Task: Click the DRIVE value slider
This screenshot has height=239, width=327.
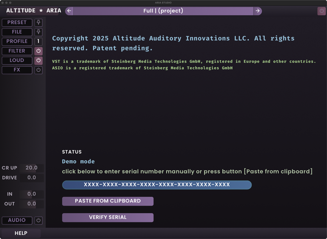Action: (32, 178)
